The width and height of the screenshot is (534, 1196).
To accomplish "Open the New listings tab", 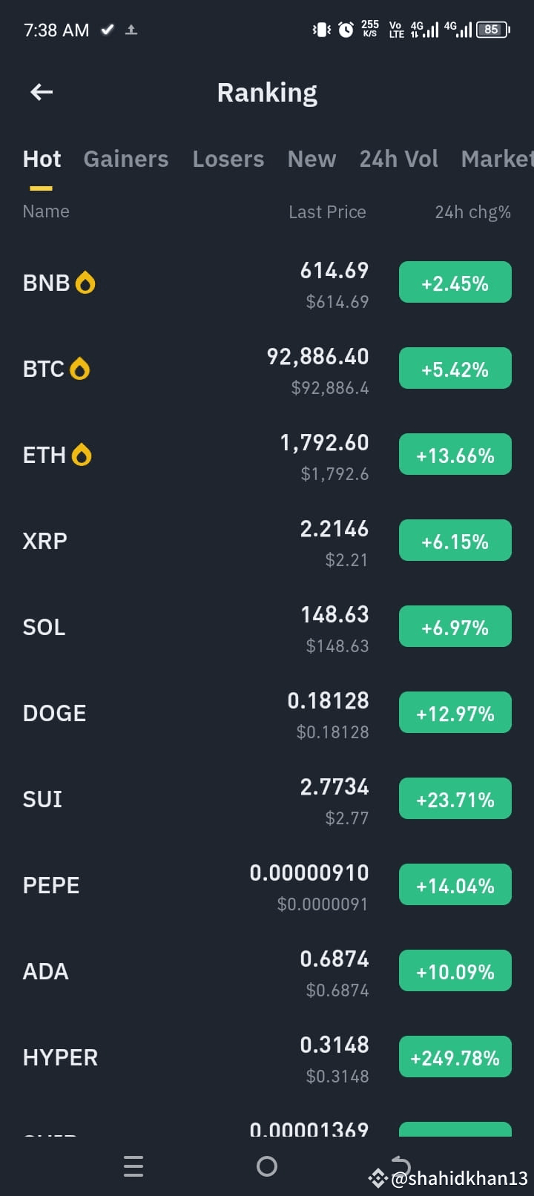I will pyautogui.click(x=311, y=159).
